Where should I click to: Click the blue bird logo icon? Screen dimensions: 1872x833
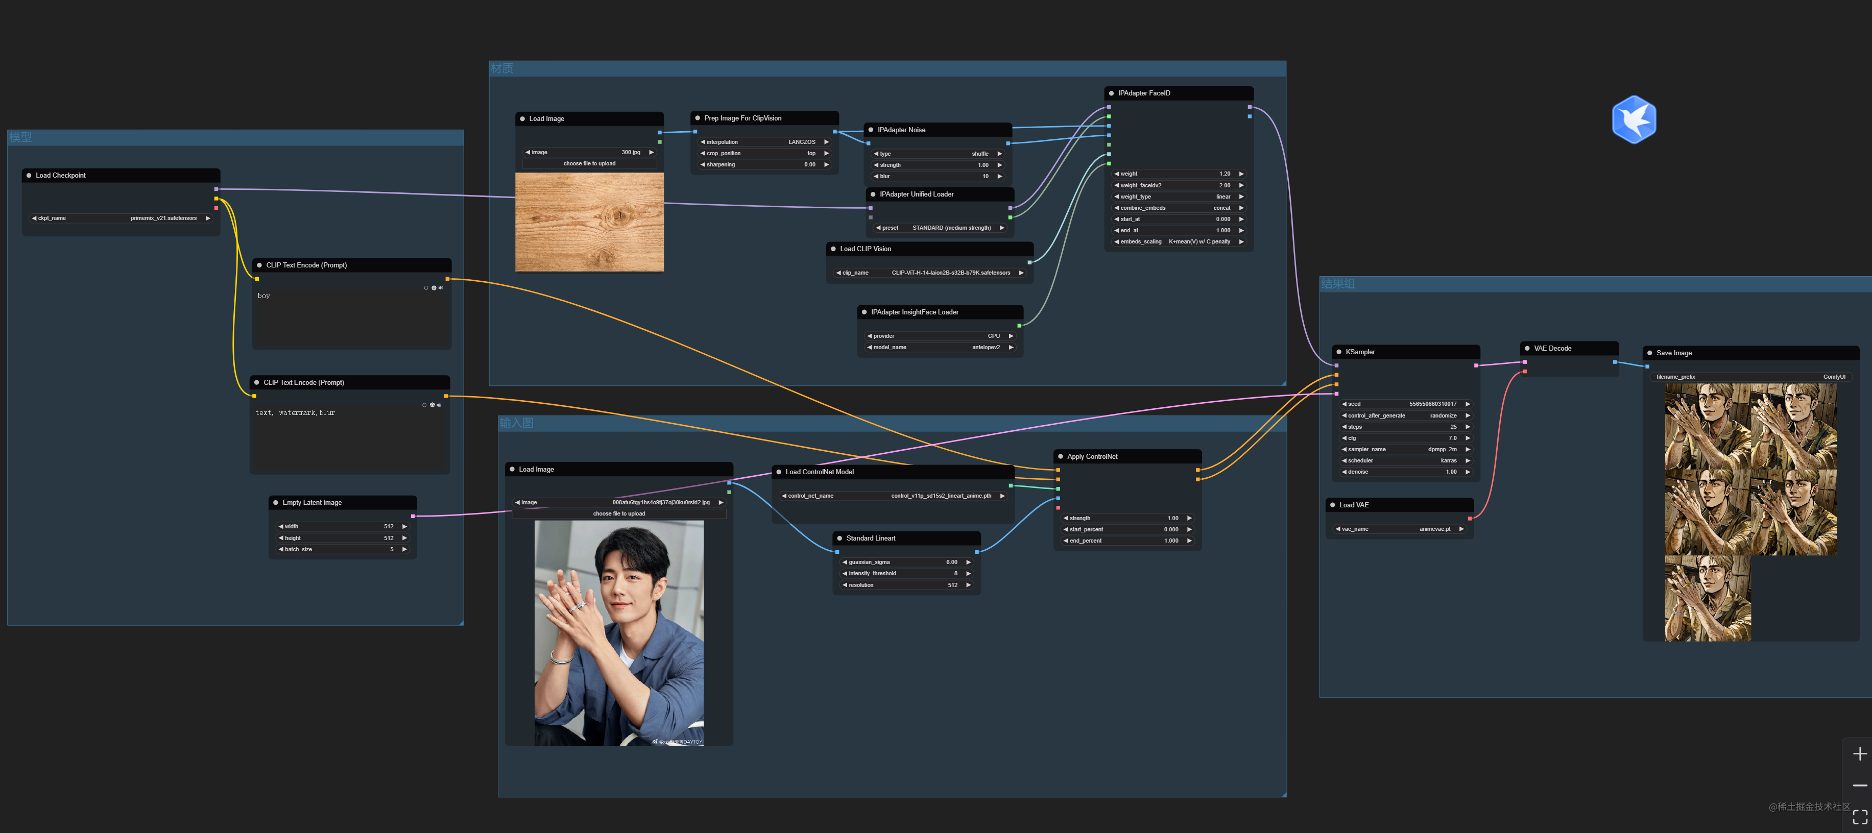click(x=1634, y=119)
